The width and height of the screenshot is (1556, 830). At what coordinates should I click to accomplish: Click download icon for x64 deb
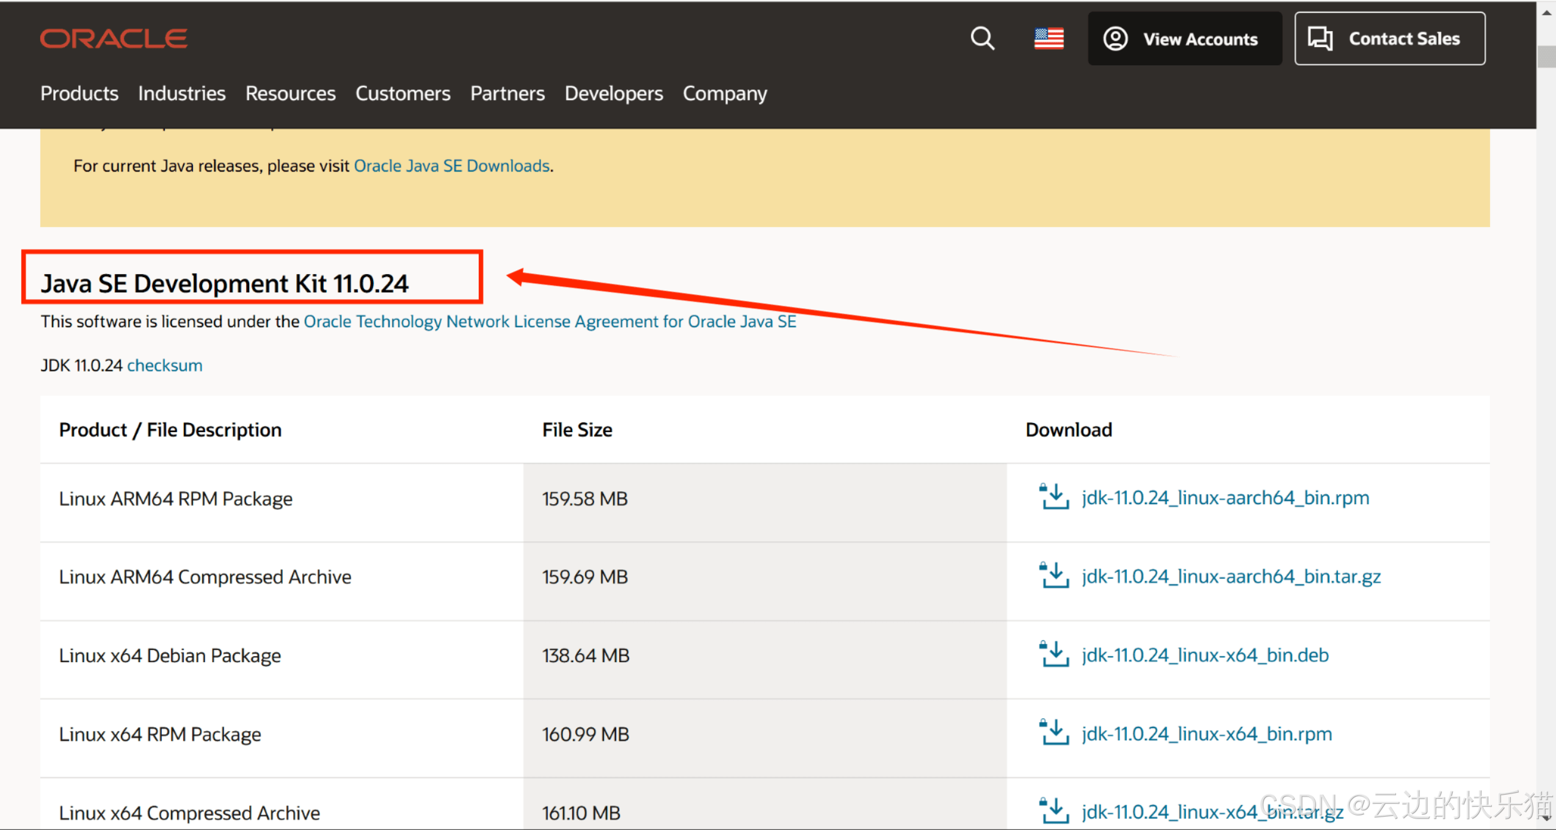click(1053, 654)
